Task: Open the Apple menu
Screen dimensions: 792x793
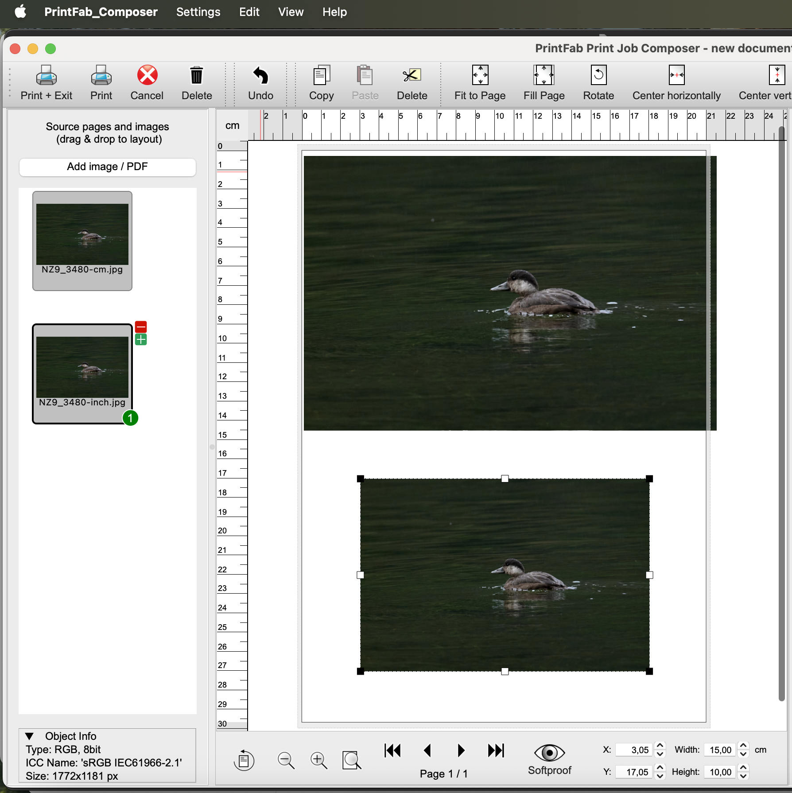Action: click(20, 12)
